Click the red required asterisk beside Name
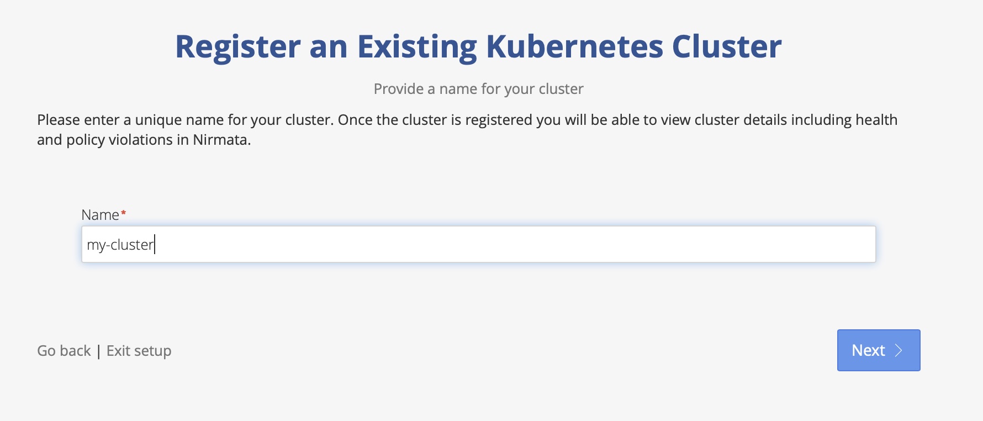Image resolution: width=983 pixels, height=421 pixels. point(124,212)
